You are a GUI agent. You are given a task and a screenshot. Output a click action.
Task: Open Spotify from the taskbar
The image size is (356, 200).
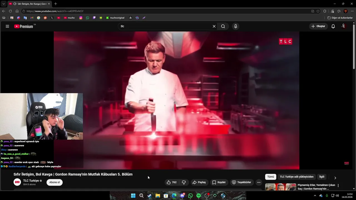click(x=199, y=196)
